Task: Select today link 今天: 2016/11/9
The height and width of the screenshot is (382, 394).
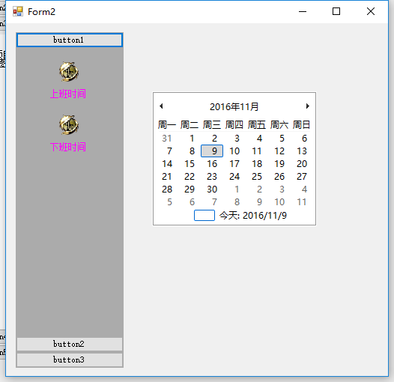Action: point(253,216)
